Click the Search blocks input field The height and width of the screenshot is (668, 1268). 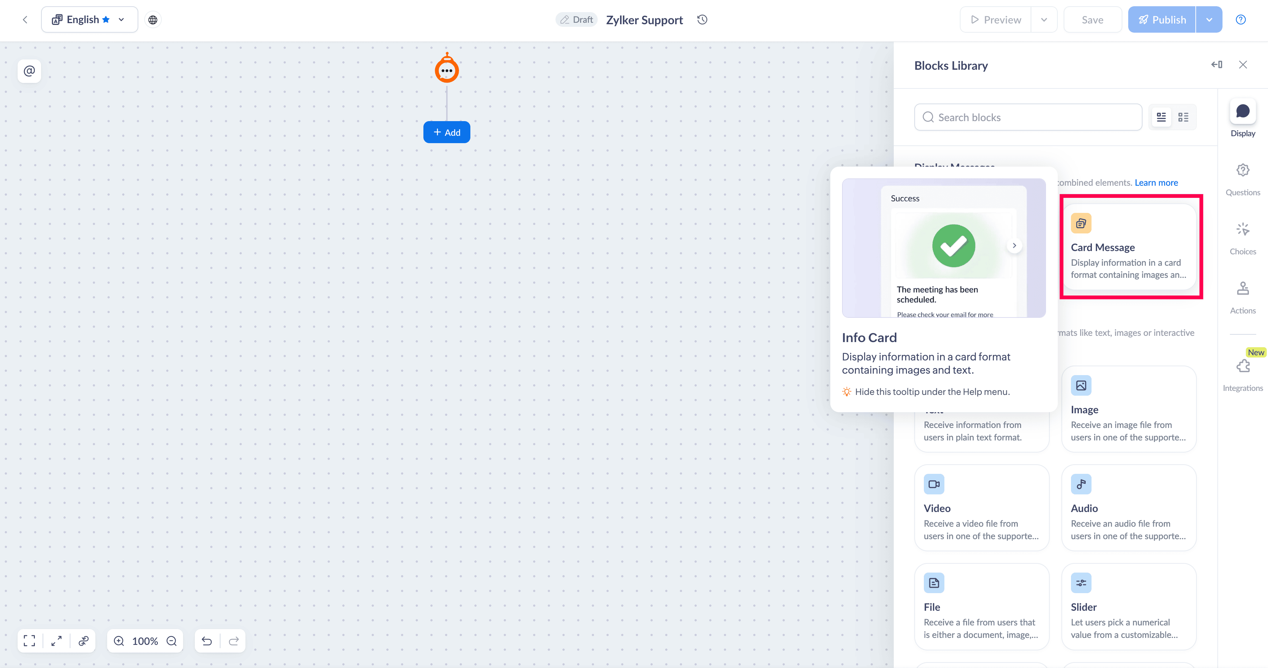1028,117
